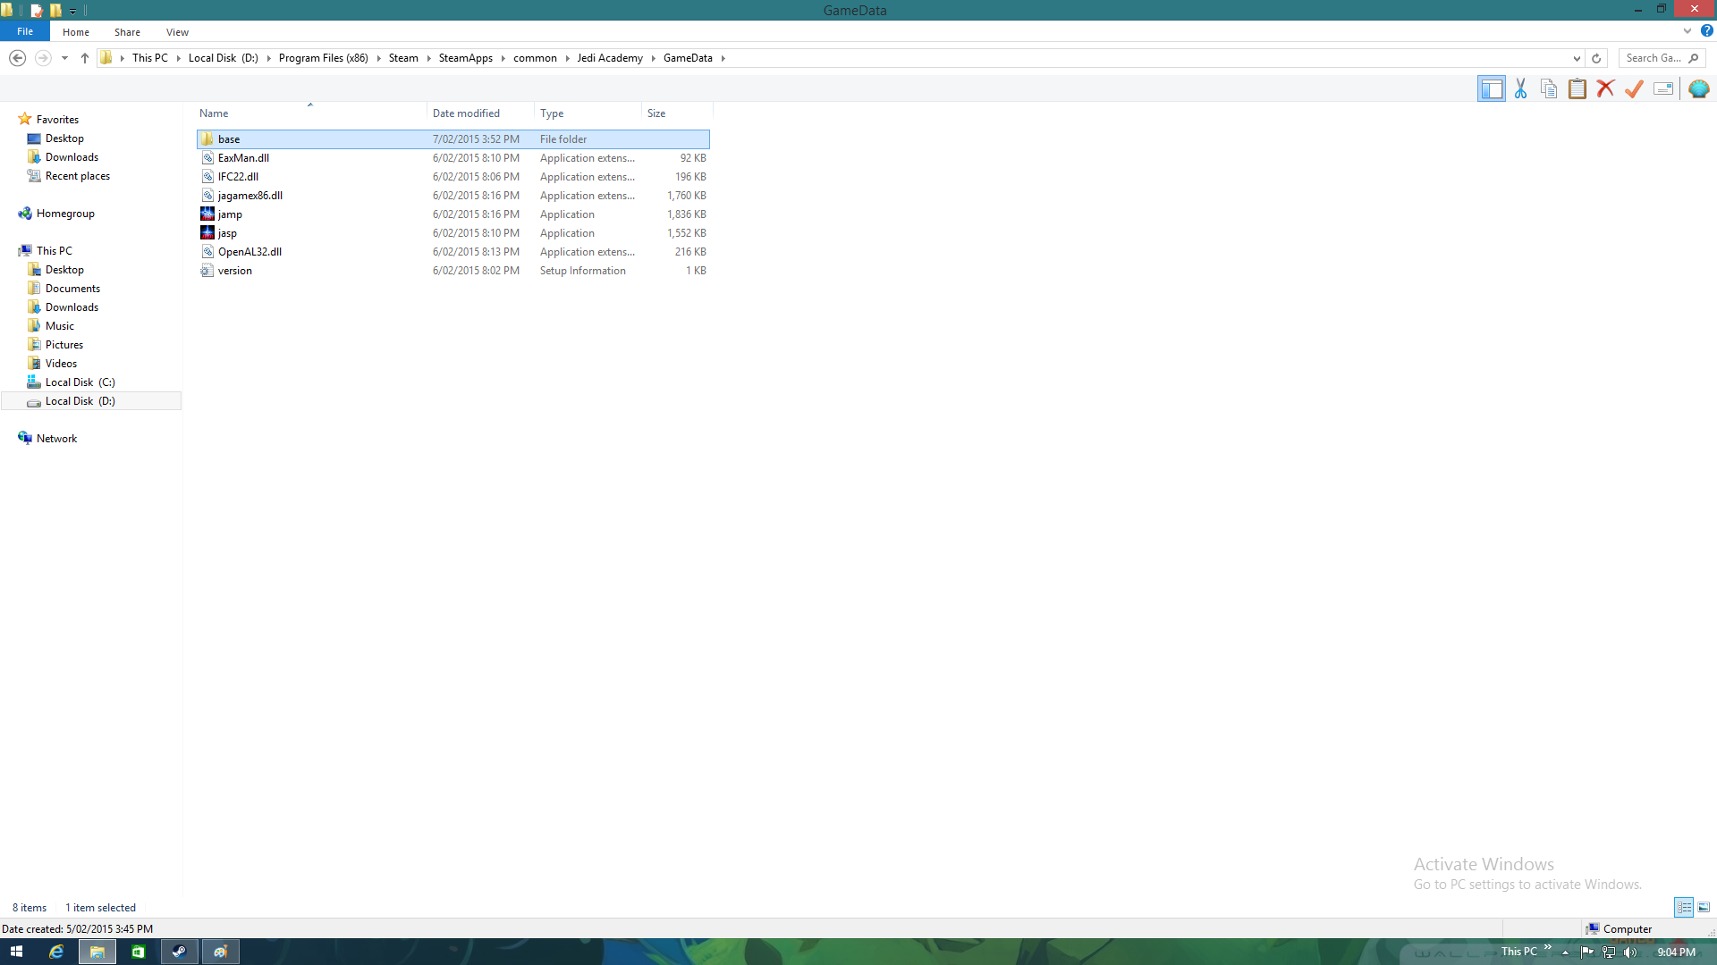Screen dimensions: 1717x965
Task: Click the Cut scissors toolbar icon
Action: pos(1520,88)
